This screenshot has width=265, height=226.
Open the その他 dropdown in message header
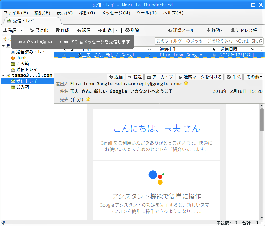pos(254,77)
